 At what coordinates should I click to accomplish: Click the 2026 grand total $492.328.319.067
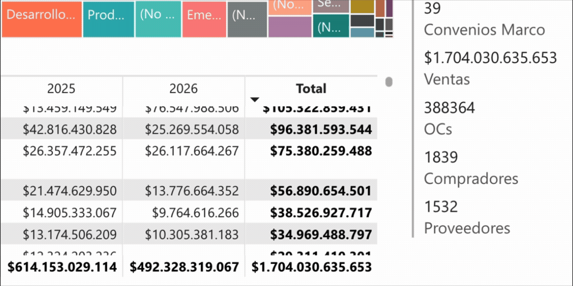point(184,267)
